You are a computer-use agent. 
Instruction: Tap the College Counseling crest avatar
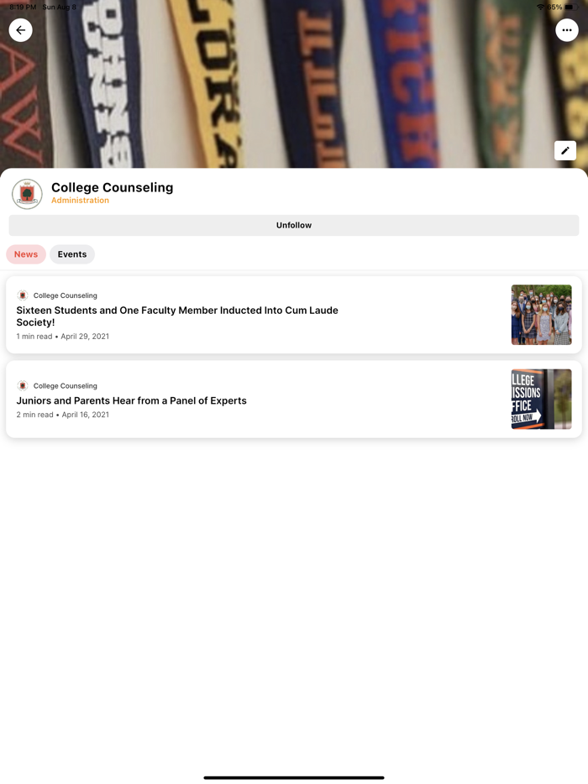coord(27,194)
